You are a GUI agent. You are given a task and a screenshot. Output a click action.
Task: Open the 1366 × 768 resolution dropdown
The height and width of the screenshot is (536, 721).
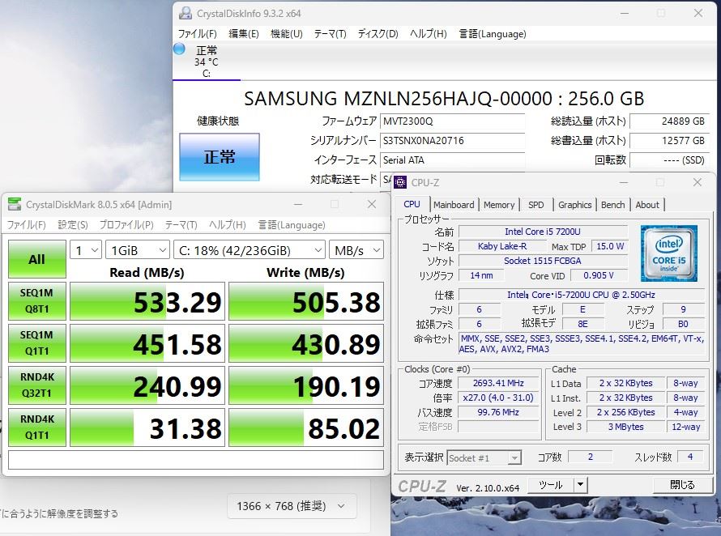(292, 506)
